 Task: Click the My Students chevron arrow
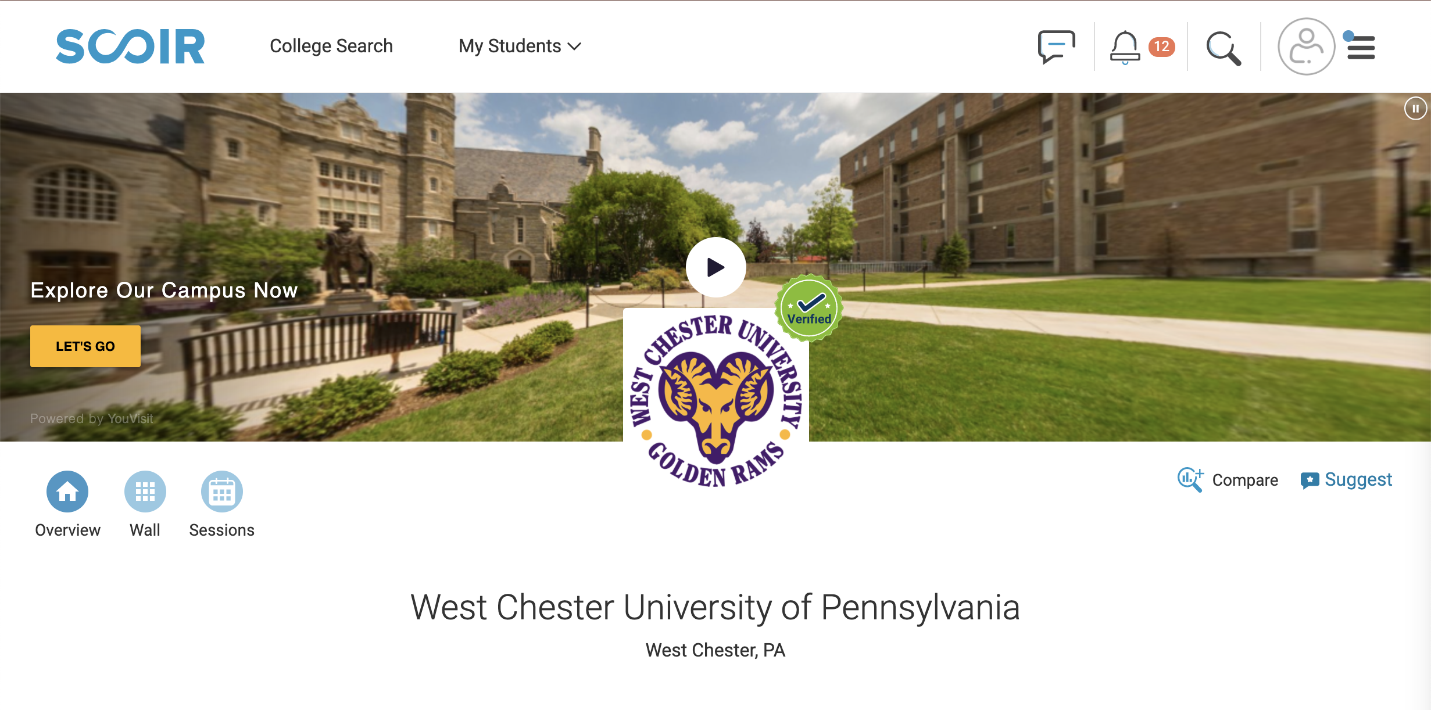tap(574, 46)
